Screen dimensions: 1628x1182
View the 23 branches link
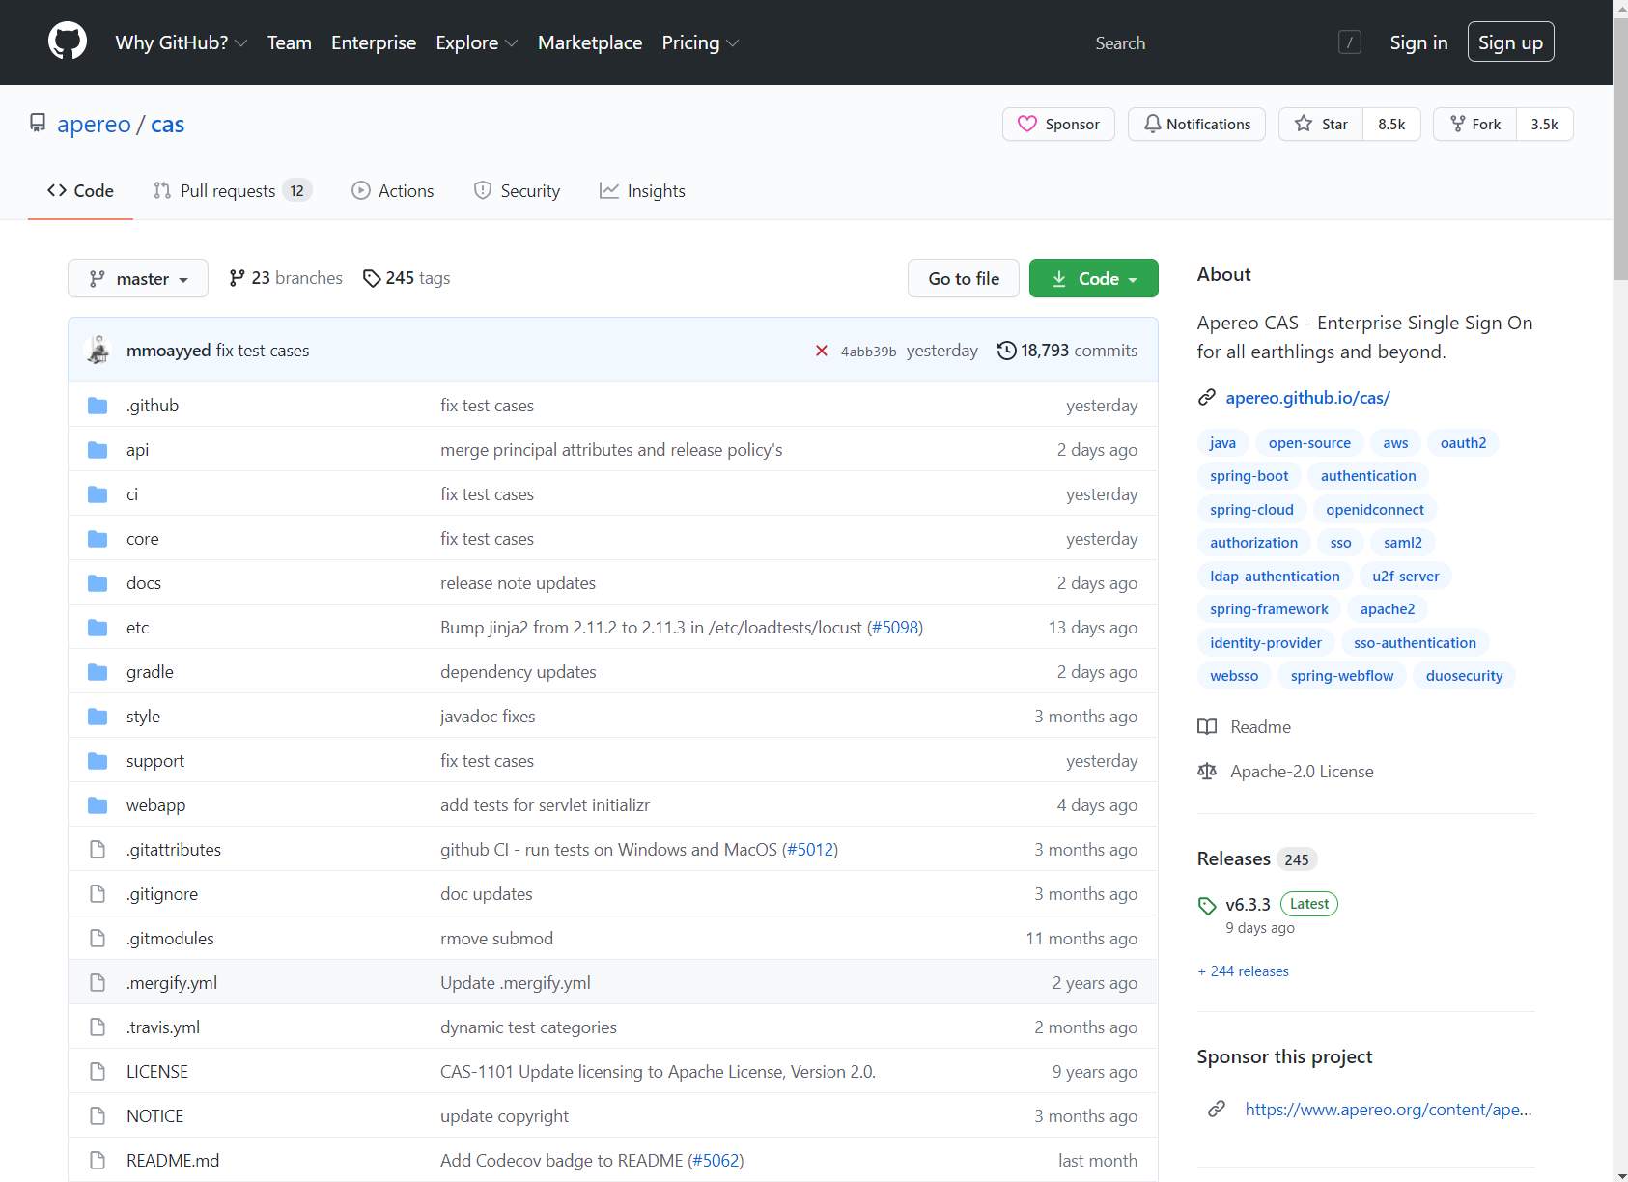click(286, 278)
